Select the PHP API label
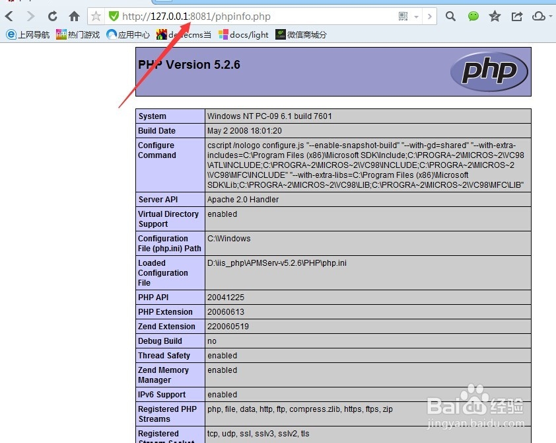The height and width of the screenshot is (443, 556). click(x=153, y=298)
